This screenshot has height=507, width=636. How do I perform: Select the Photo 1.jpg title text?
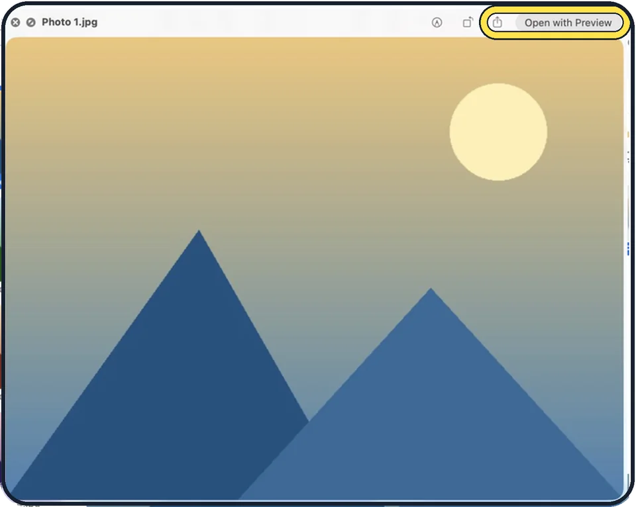(x=70, y=22)
